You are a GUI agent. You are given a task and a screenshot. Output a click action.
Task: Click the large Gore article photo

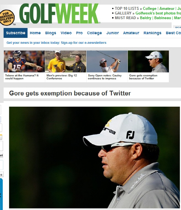coord(94,157)
